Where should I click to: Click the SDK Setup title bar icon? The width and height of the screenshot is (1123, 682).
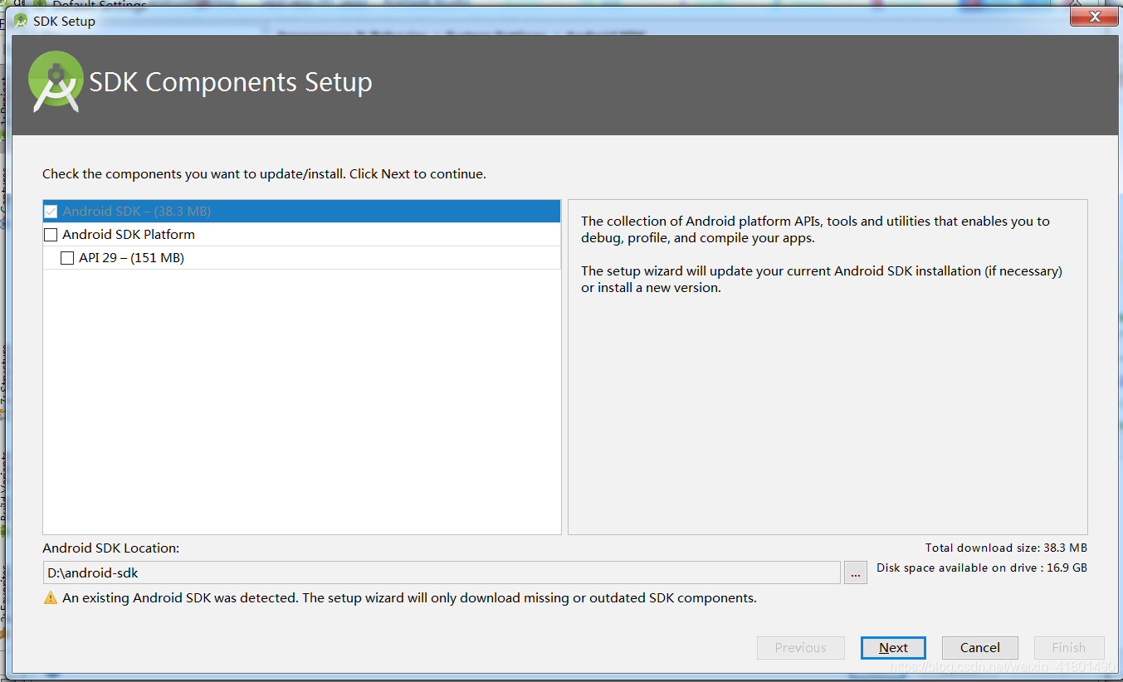21,21
